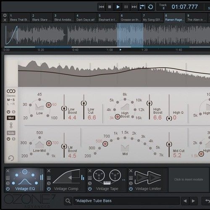Remove the Vintage EQ module with its X
210x210 pixels.
coord(8,171)
